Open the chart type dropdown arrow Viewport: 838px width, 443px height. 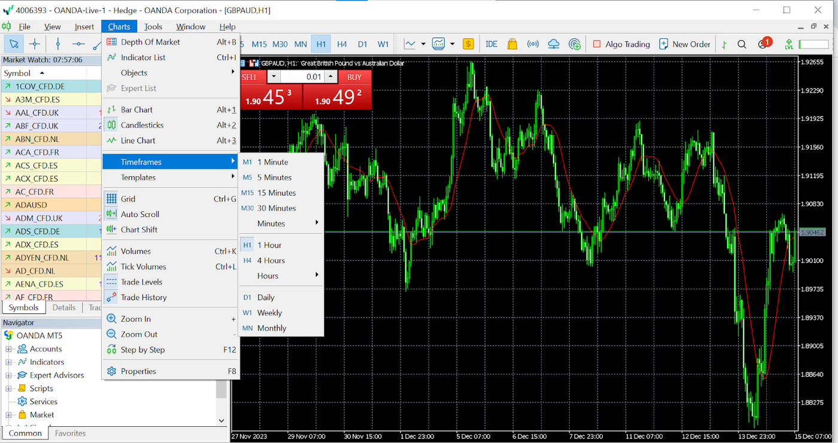423,44
